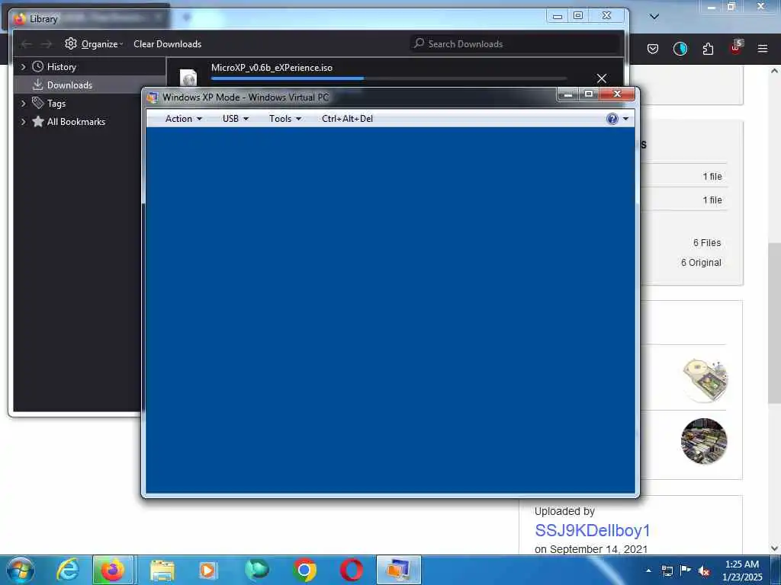The width and height of the screenshot is (781, 585).
Task: Minimize the Windows XP Mode window
Action: 567,94
